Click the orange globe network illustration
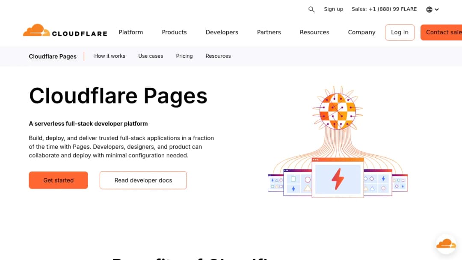462x260 pixels. coord(338,111)
